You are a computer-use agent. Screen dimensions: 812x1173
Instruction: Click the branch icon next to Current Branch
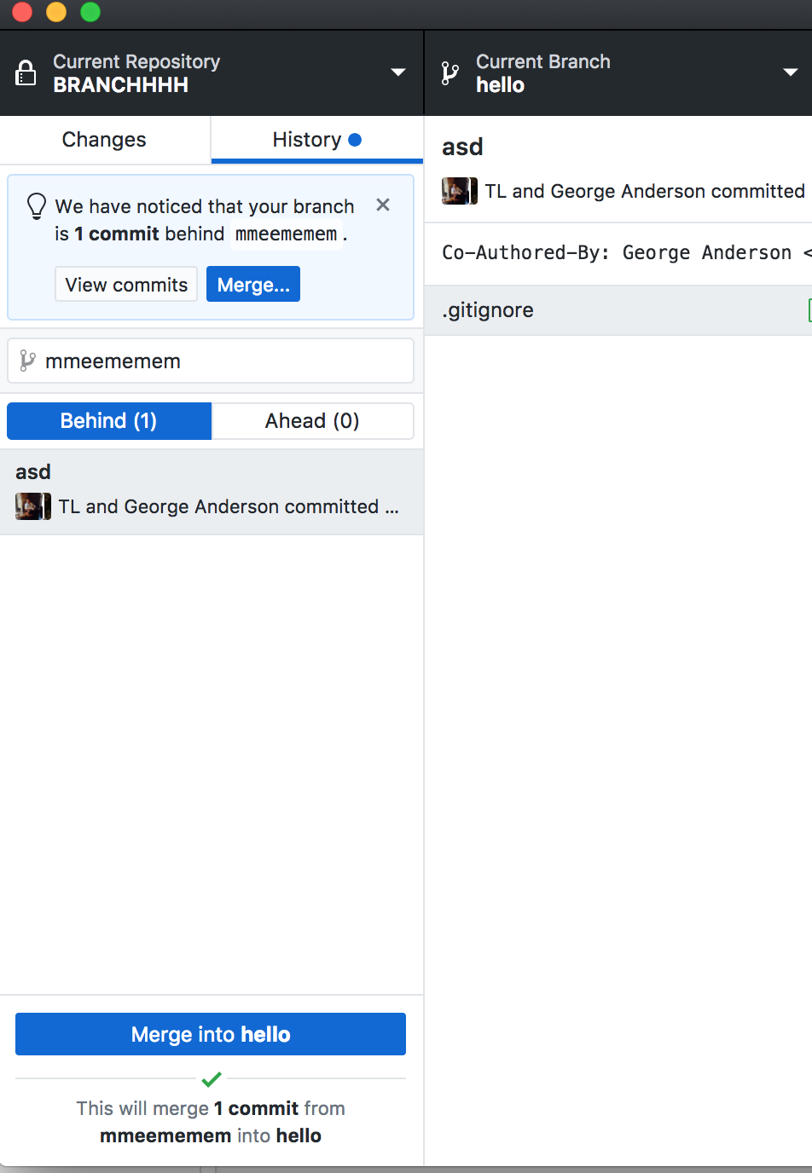click(x=449, y=72)
